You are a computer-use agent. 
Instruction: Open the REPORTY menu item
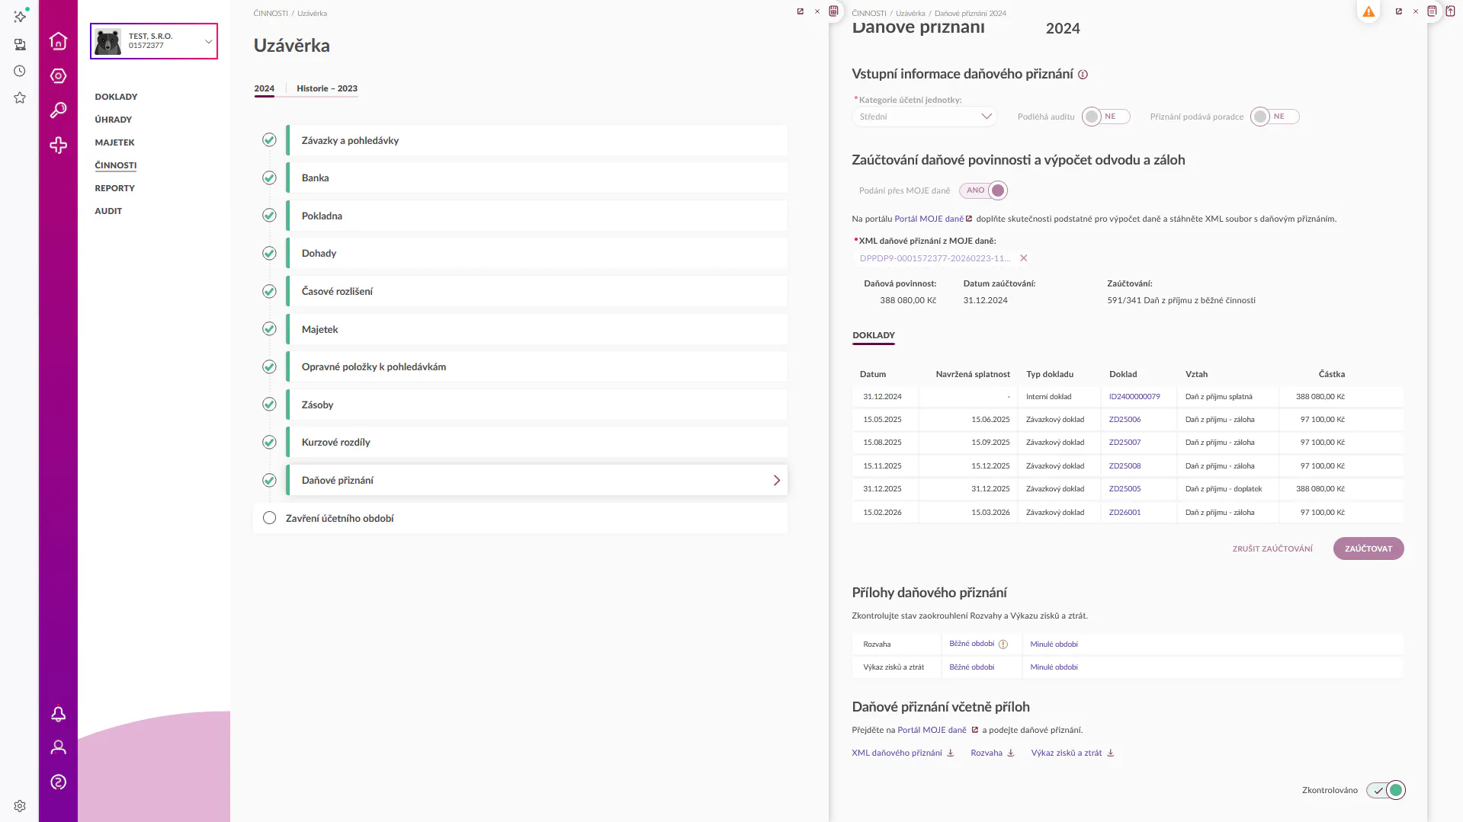point(114,188)
